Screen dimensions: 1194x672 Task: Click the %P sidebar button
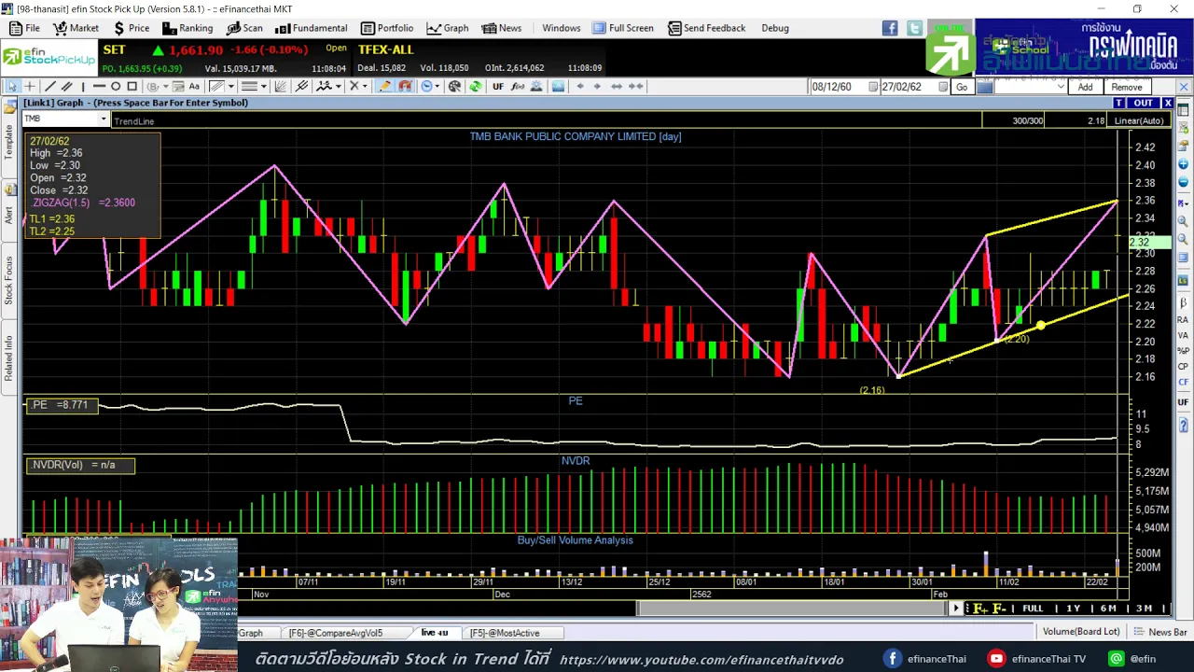point(1183,351)
